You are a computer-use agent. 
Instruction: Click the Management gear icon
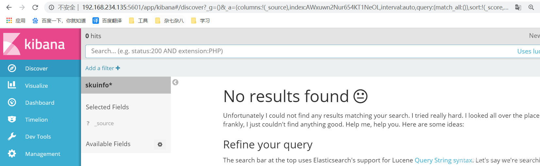pyautogui.click(x=12, y=154)
